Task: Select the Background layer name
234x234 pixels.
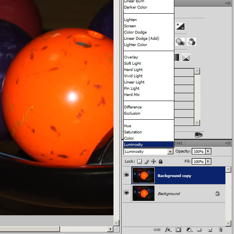Action: pos(169,193)
